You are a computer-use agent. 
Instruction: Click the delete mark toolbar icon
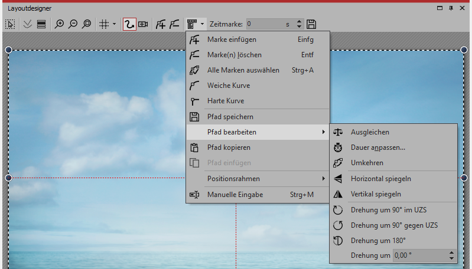point(174,24)
